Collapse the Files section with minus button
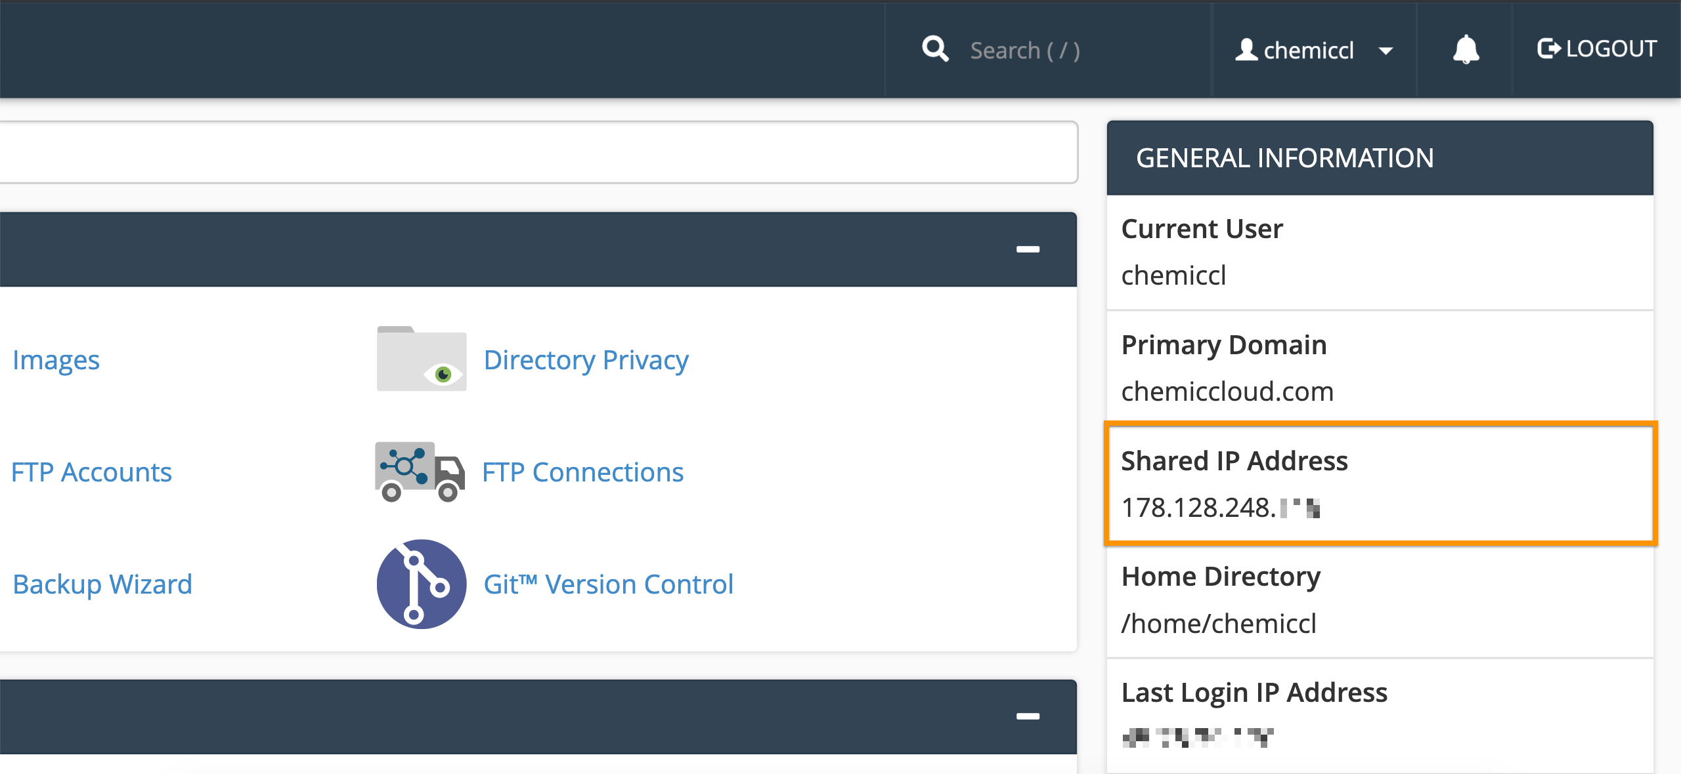The image size is (1681, 774). click(1028, 249)
